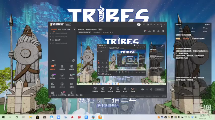The image size is (215, 120).
Task: Open the 弹幕助手 tool in the toolbox
Action: 52,67
